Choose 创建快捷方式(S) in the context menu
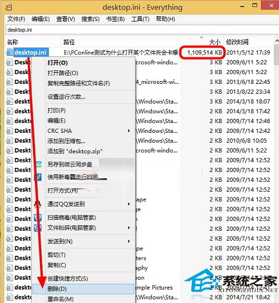This screenshot has height=303, width=279. click(67, 279)
